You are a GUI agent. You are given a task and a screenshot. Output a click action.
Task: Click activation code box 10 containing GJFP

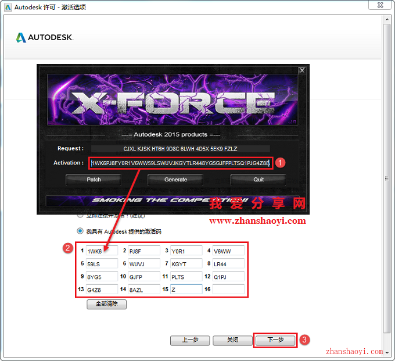point(144,276)
